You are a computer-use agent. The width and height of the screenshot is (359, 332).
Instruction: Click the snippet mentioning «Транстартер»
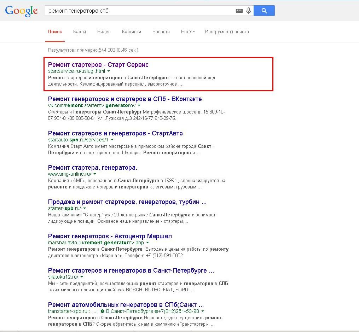(135, 321)
